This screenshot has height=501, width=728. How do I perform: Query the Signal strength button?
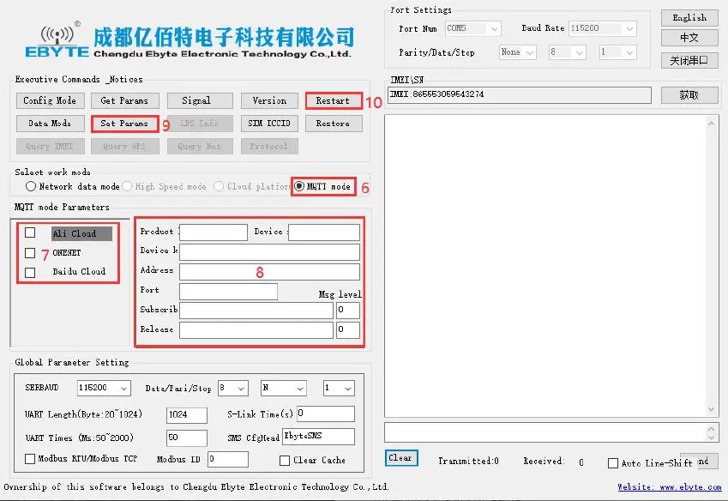tap(200, 100)
